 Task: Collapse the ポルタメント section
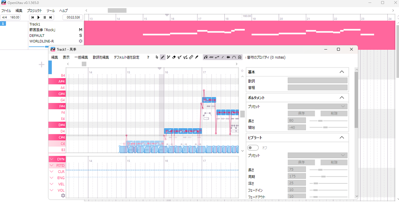click(341, 98)
